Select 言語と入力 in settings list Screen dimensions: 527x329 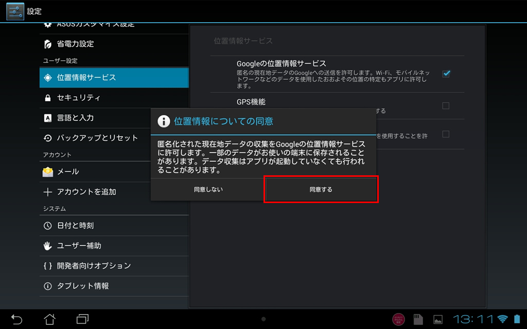click(x=75, y=118)
